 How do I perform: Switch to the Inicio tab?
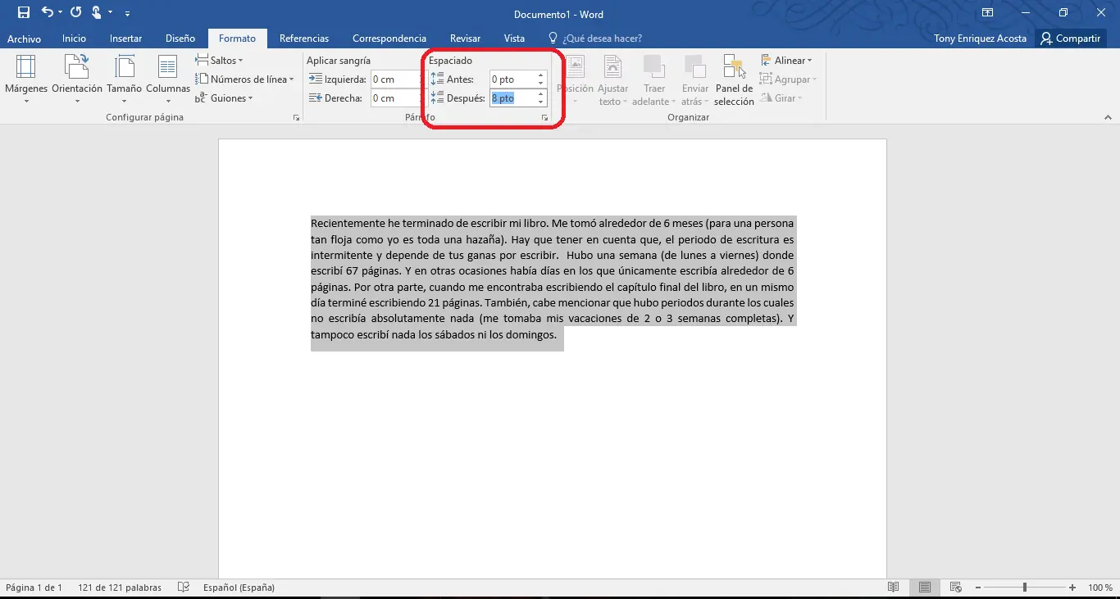coord(74,39)
